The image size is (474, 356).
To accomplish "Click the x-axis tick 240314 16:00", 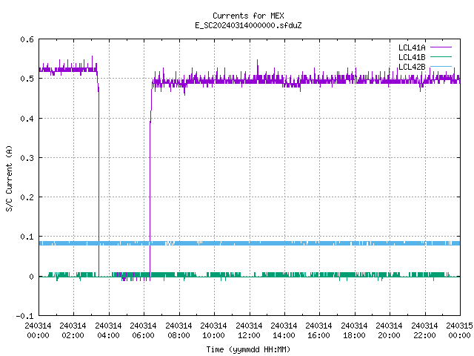I will pyautogui.click(x=318, y=331).
